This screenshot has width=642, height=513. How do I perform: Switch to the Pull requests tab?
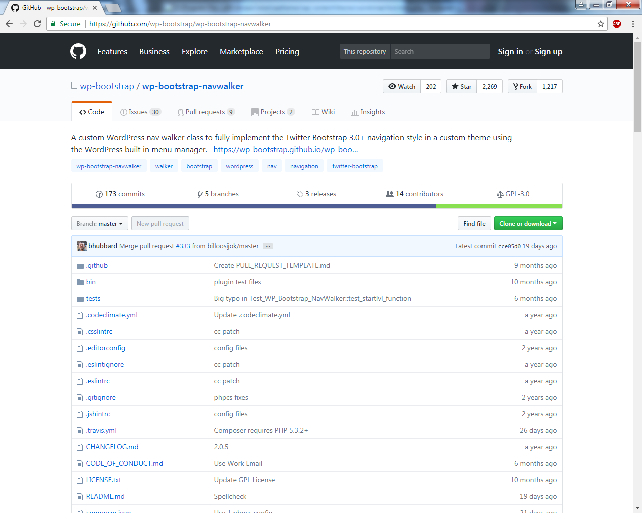click(206, 112)
